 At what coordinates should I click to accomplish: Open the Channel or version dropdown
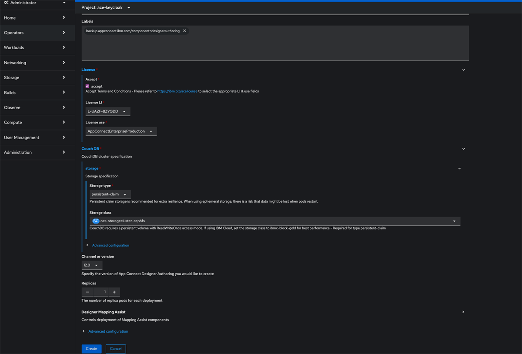click(91, 265)
